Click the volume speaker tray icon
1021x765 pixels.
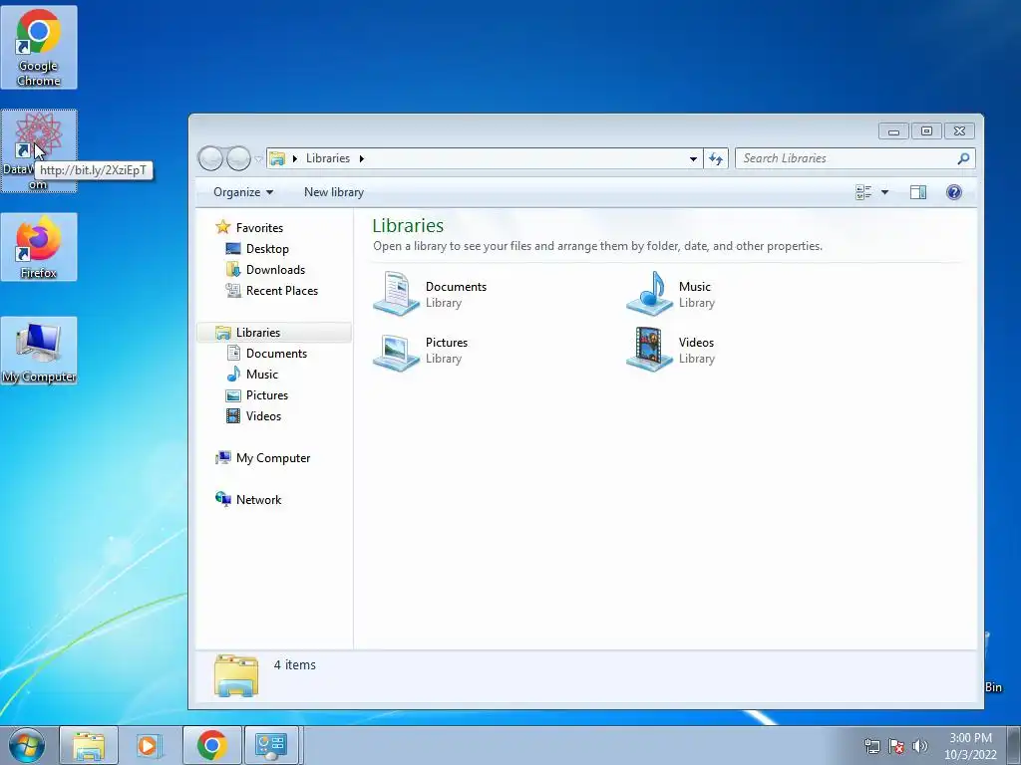[x=919, y=746]
